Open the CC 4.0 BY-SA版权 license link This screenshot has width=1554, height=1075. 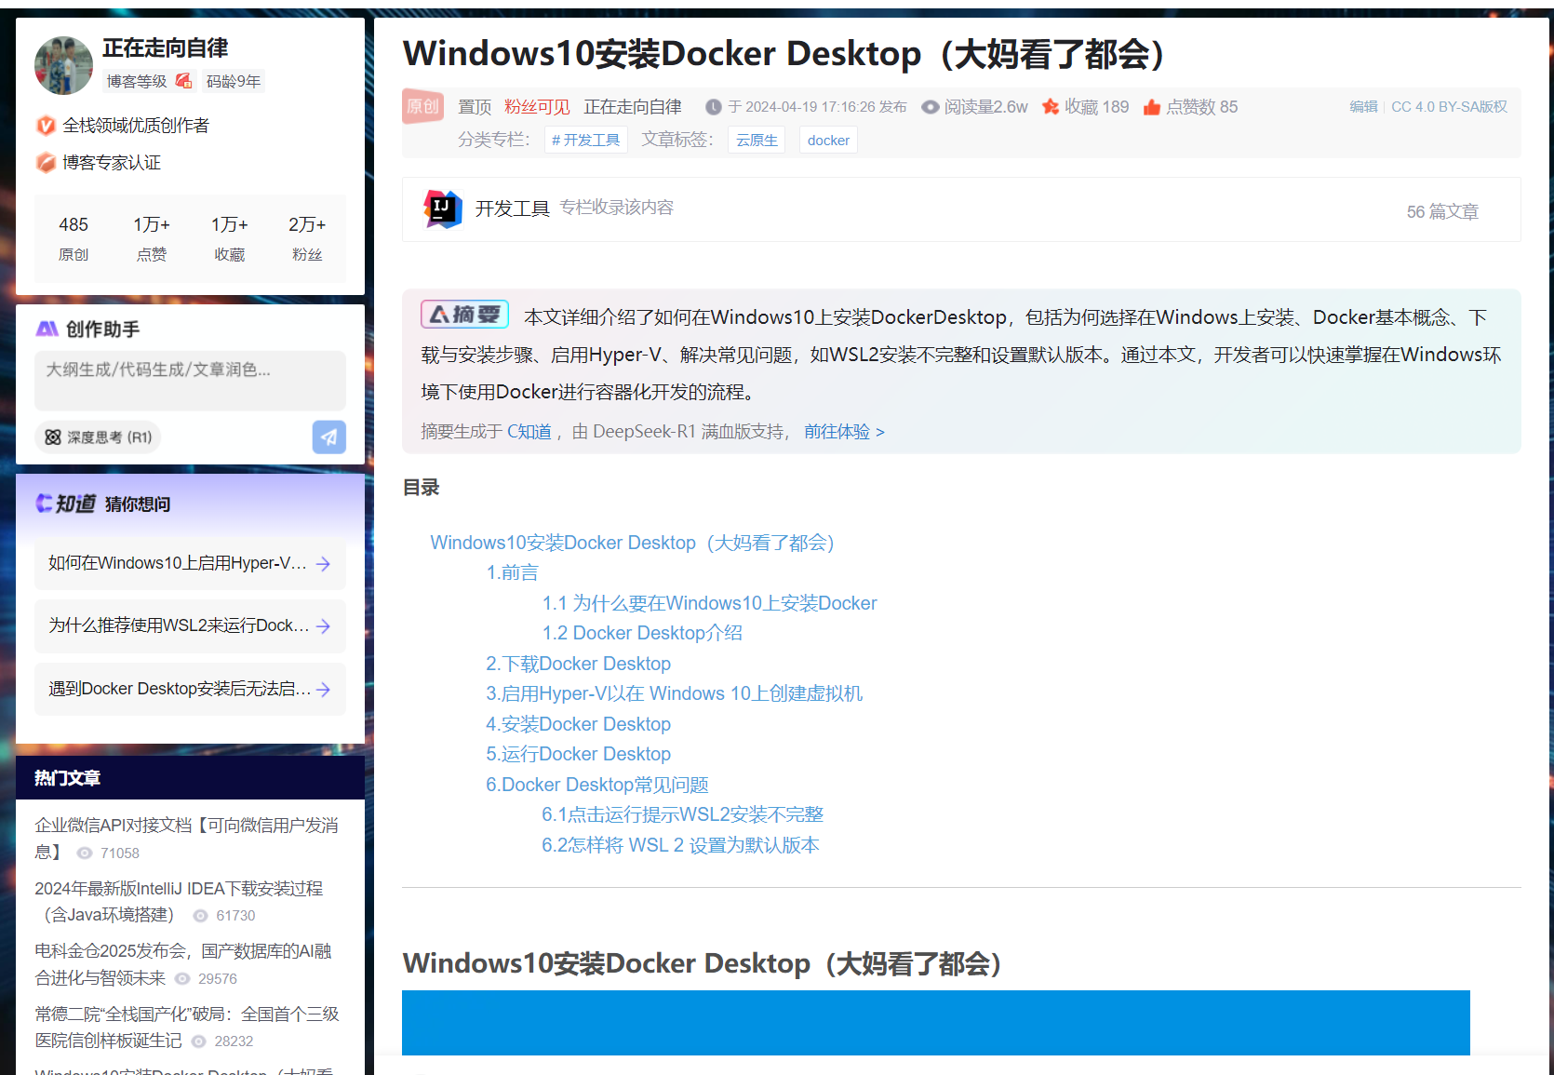tap(1449, 107)
